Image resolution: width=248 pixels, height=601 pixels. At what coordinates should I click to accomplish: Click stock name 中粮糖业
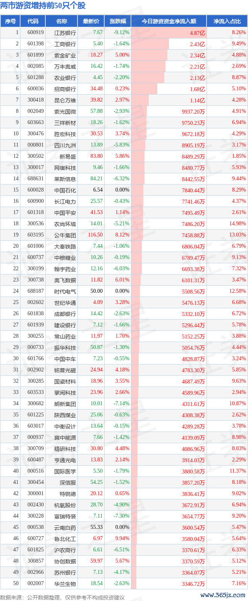[x=65, y=258]
